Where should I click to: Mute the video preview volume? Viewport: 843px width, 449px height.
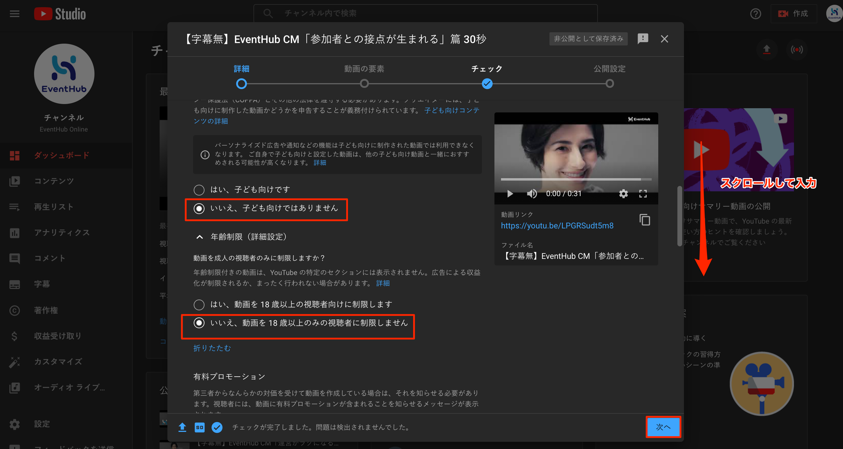[532, 194]
